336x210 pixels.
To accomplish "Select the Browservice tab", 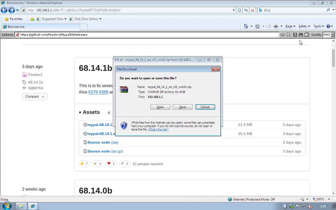I will point(40,27).
